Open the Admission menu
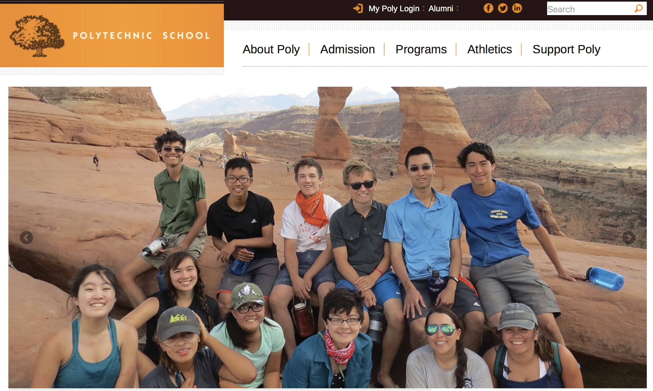 point(348,50)
